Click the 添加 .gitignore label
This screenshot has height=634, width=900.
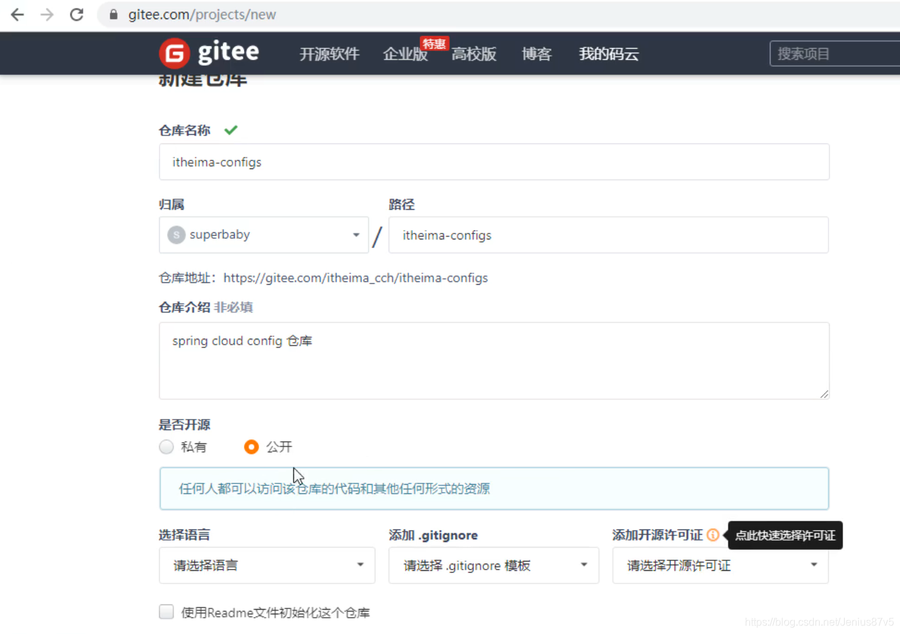click(433, 535)
